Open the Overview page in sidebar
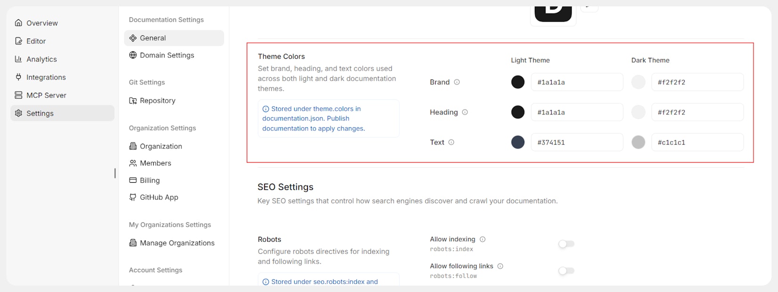778x292 pixels. coord(42,23)
